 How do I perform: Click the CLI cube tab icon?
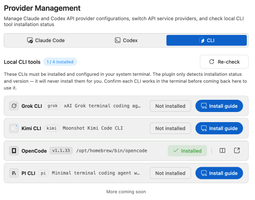tap(202, 40)
